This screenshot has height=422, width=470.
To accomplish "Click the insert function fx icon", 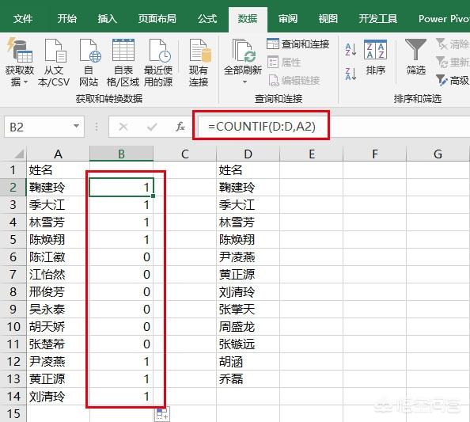I will coord(180,127).
